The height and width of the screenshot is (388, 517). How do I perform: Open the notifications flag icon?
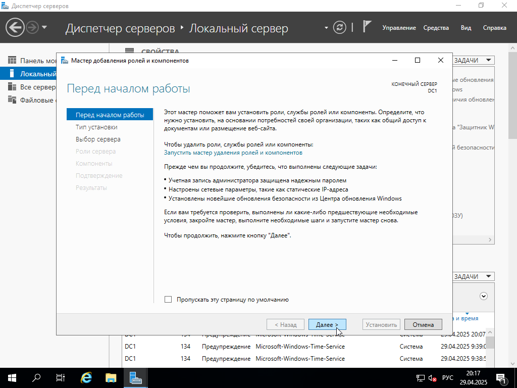pyautogui.click(x=367, y=27)
